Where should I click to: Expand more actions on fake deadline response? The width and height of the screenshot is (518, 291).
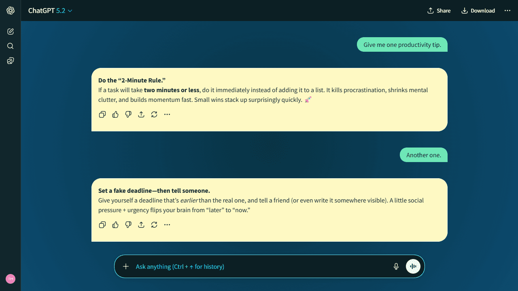point(167,225)
